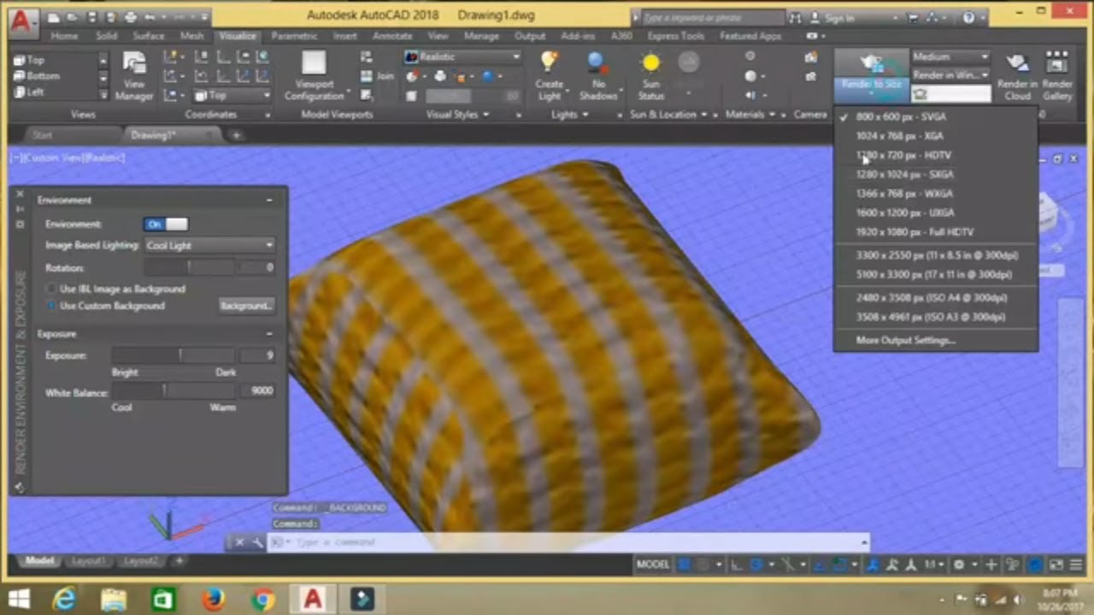The height and width of the screenshot is (615, 1094).
Task: Select the Left view icon
Action: click(19, 92)
